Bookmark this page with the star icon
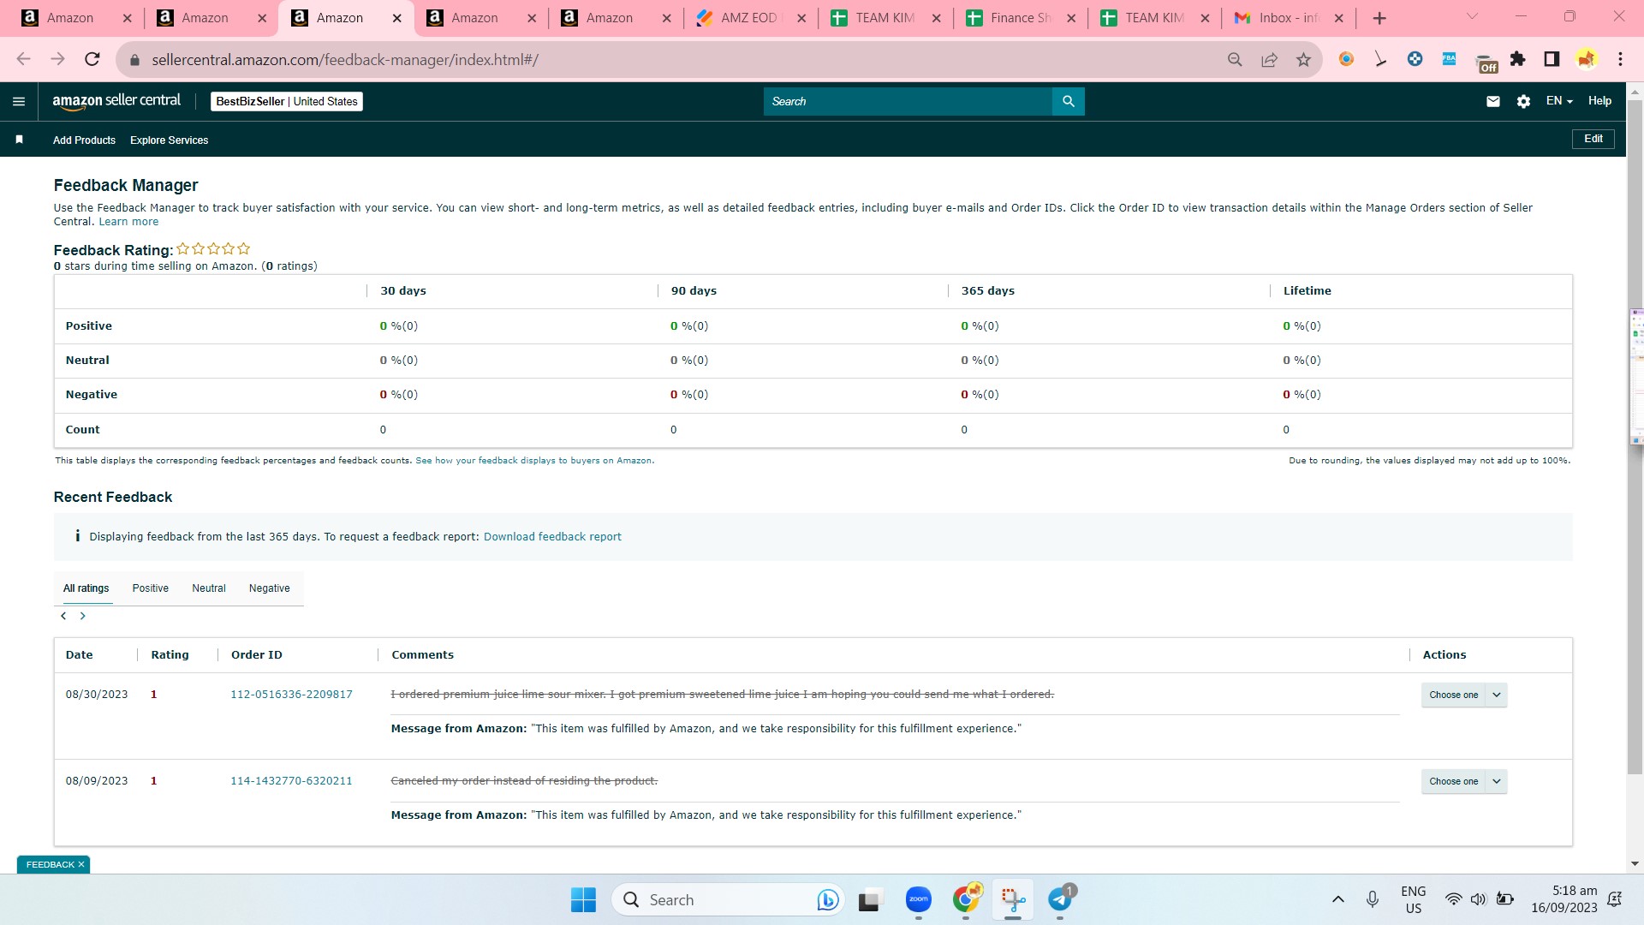The image size is (1644, 925). [x=1303, y=59]
